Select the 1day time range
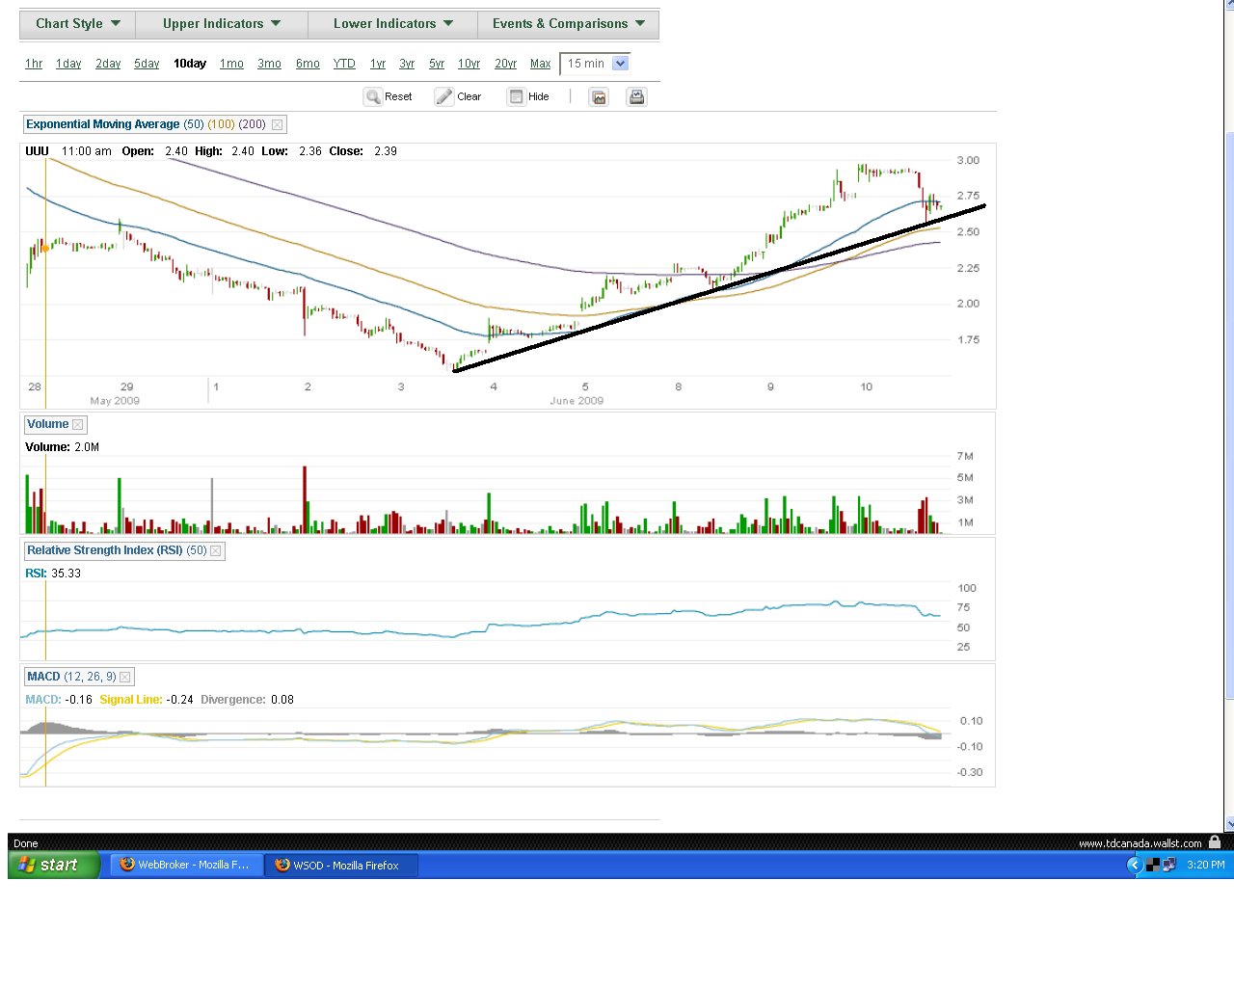This screenshot has width=1234, height=987. pyautogui.click(x=68, y=64)
